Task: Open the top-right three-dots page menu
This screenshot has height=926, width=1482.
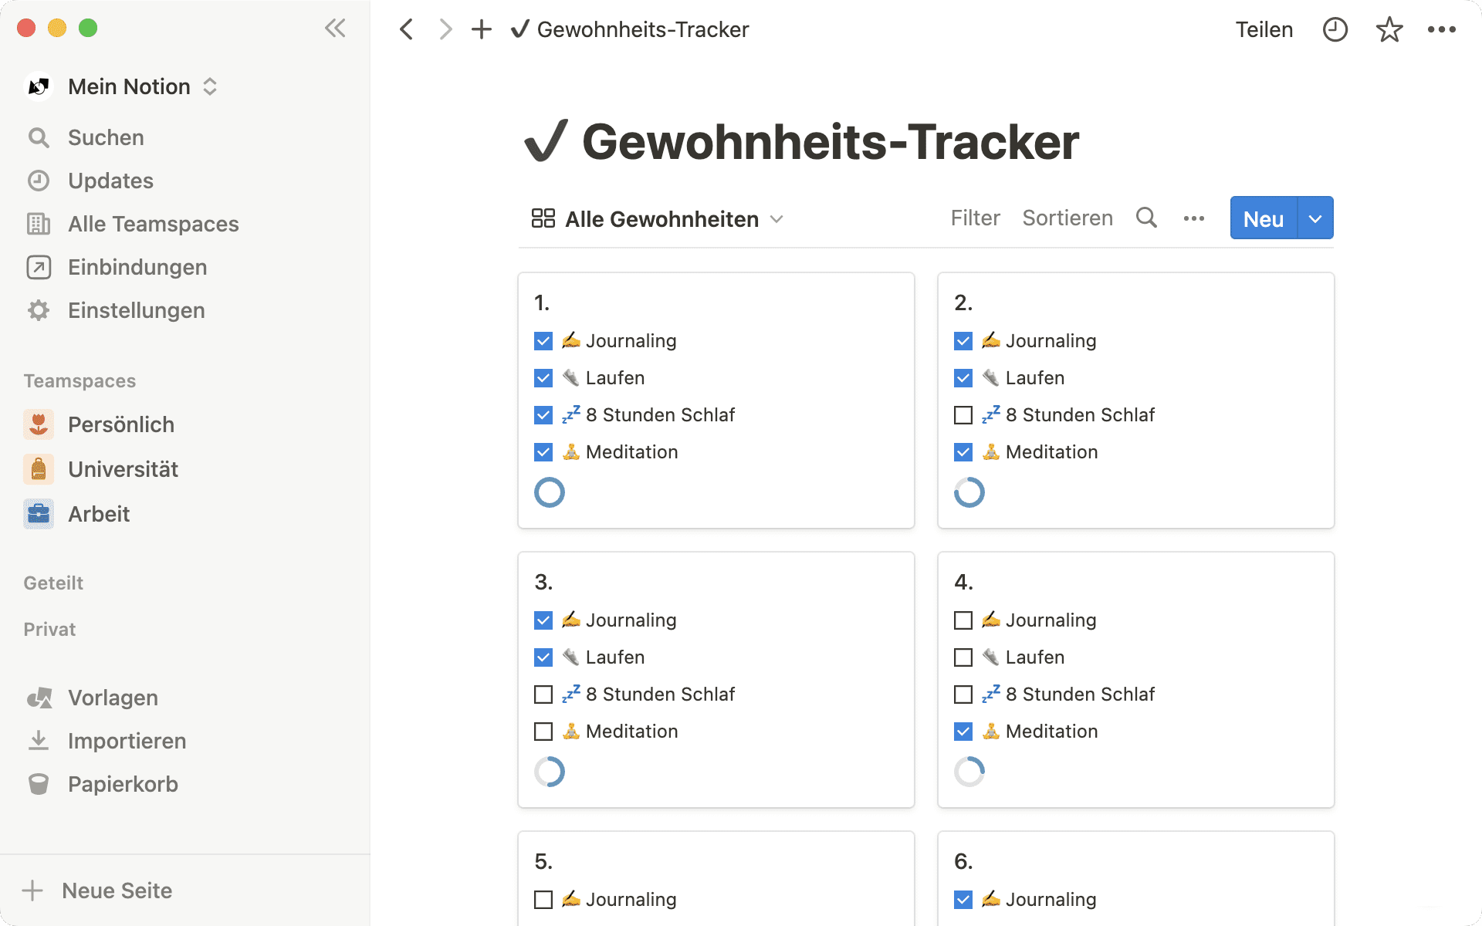Action: [1441, 29]
